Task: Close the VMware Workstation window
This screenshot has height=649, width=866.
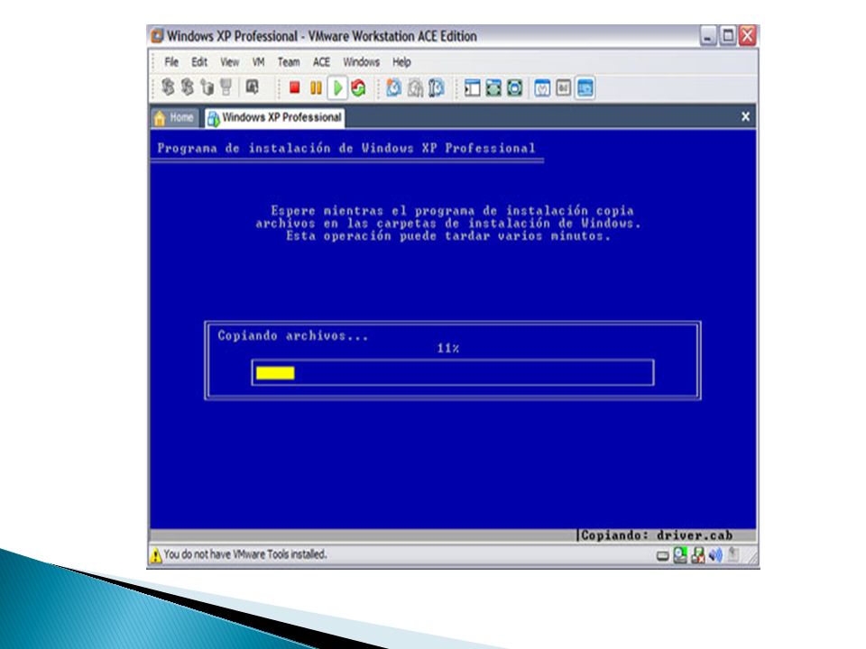Action: click(x=748, y=36)
